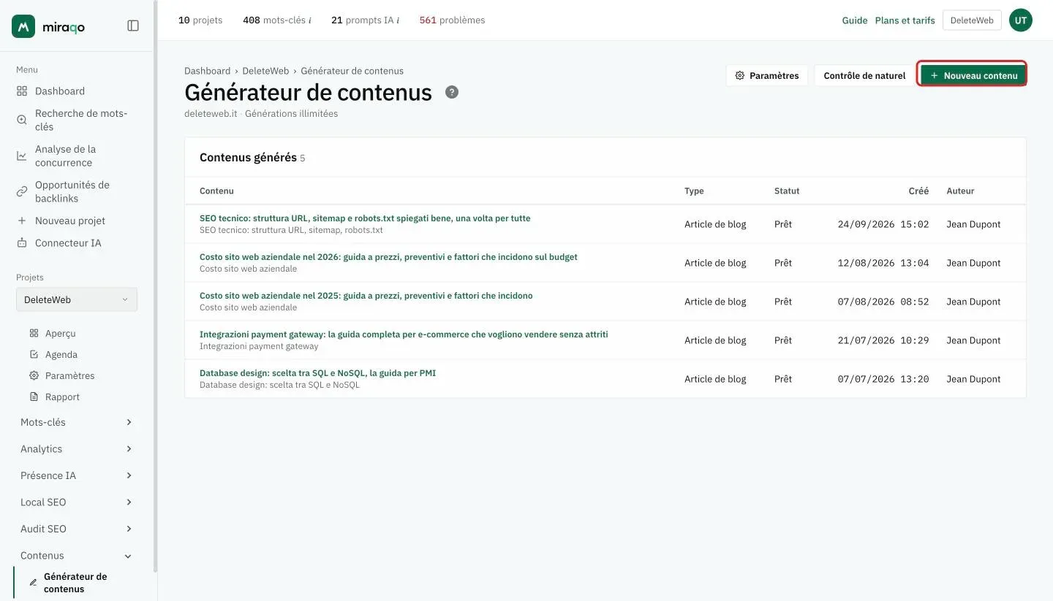Click the Nouveau contenu button
This screenshot has width=1053, height=601.
click(973, 75)
